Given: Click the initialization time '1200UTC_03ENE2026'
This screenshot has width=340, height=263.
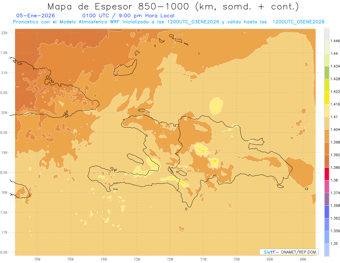Looking at the screenshot, I should (193, 22).
